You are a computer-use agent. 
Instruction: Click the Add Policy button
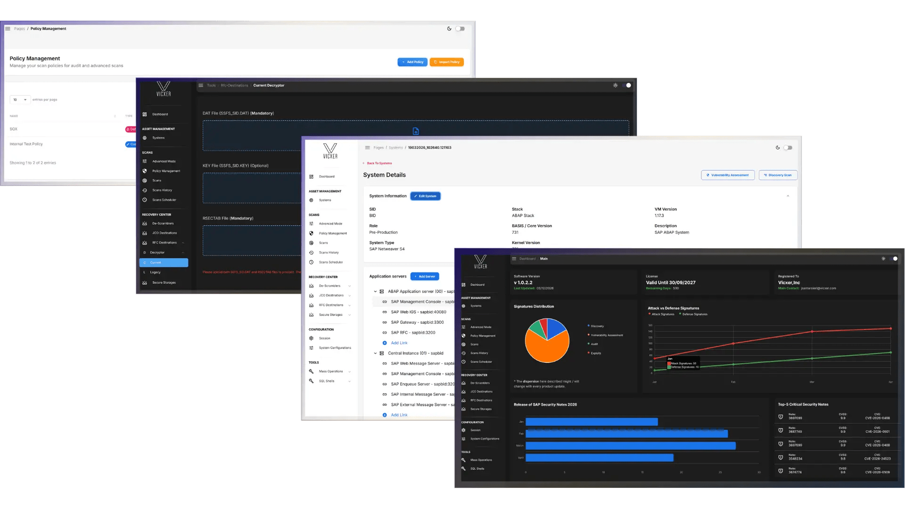coord(412,62)
